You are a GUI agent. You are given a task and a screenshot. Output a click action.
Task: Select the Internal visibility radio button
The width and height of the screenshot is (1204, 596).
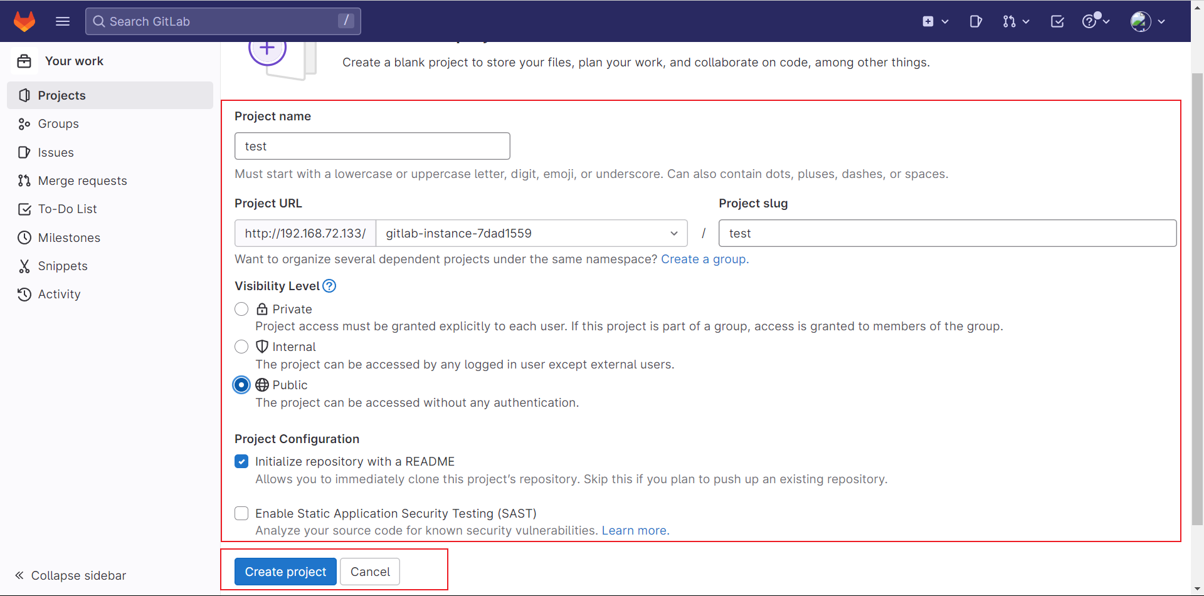coord(241,347)
